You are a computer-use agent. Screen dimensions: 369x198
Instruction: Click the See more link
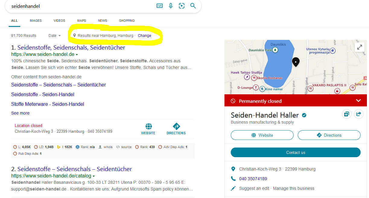[20, 113]
